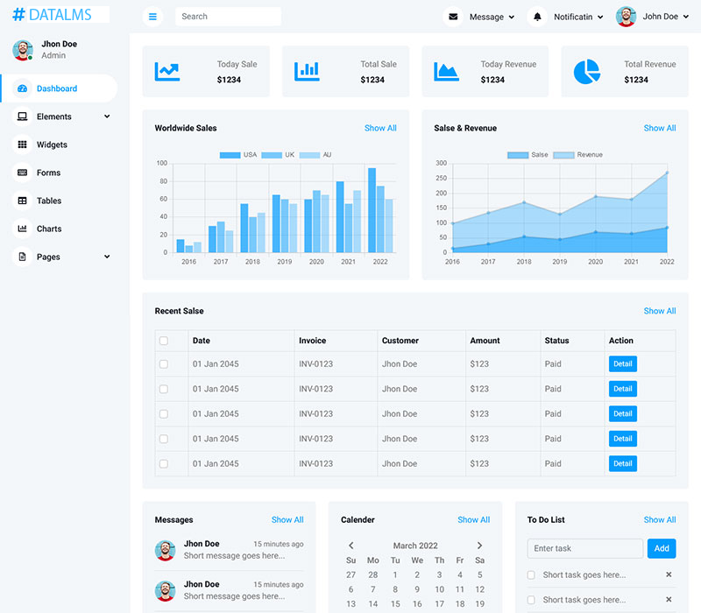Viewport: 701px width, 613px height.
Task: Click the bell notification icon
Action: tap(538, 17)
